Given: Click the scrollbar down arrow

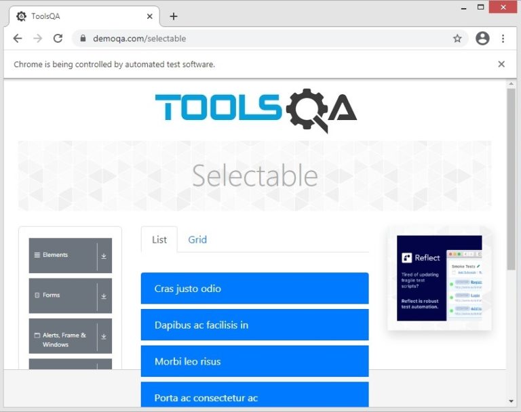Looking at the screenshot, I should (511, 401).
